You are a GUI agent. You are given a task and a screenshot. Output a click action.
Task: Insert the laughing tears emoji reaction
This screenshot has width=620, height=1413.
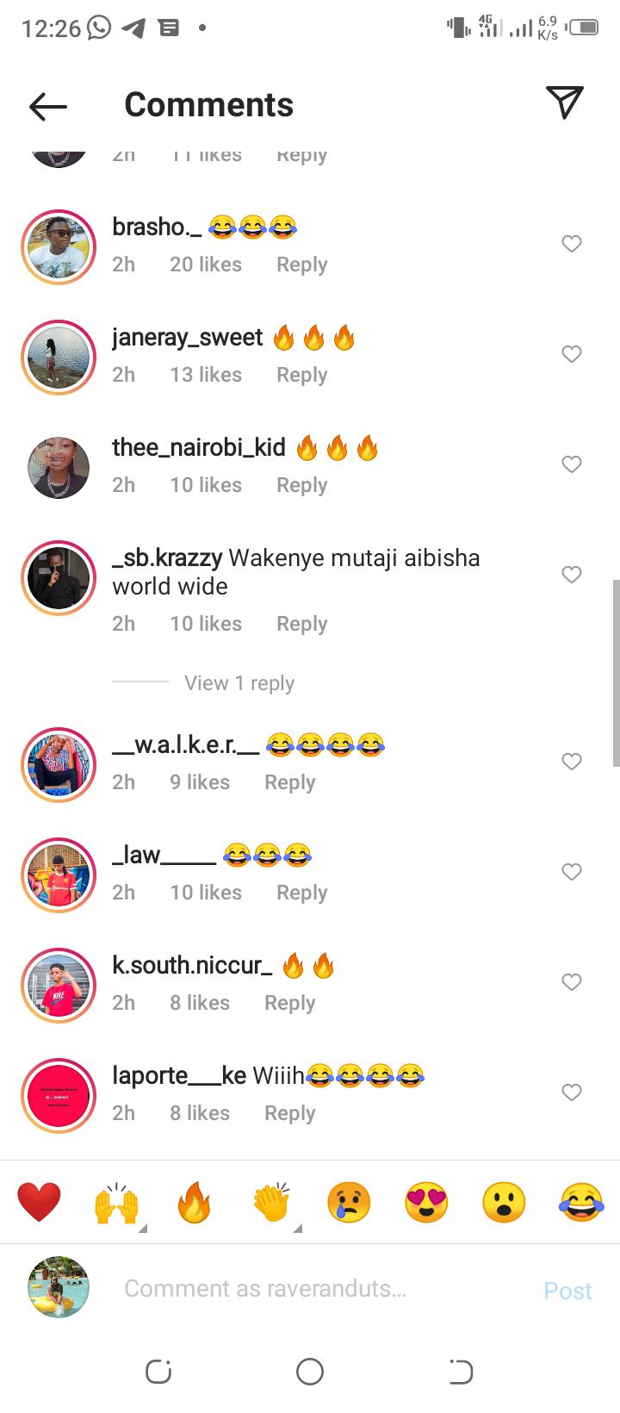click(581, 1203)
